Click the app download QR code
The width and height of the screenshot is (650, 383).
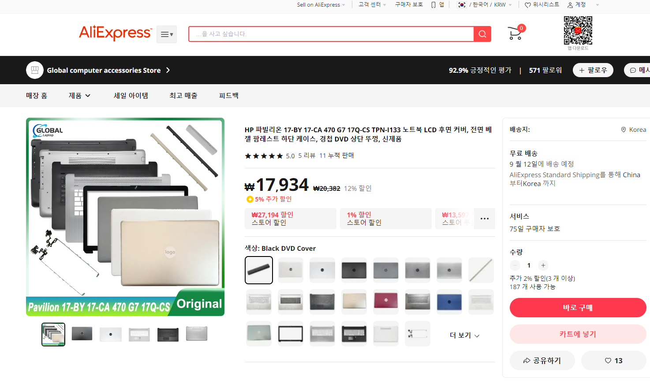578,30
